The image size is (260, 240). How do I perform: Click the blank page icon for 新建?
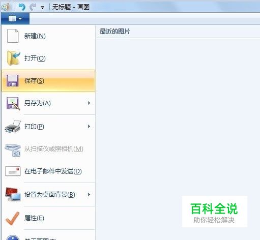pos(13,36)
